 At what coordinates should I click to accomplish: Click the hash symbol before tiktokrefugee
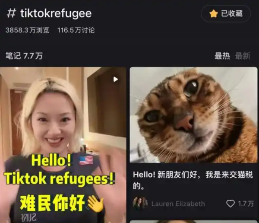pos(11,13)
